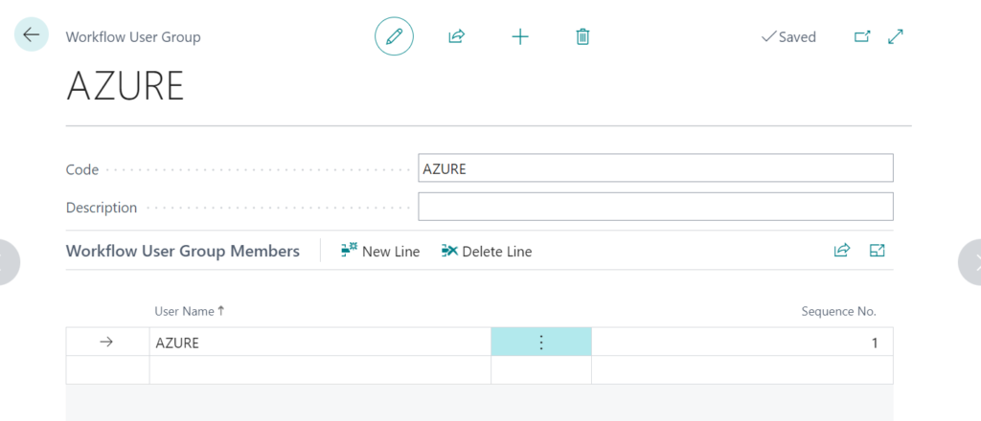Sort by the User Name column header

pyautogui.click(x=189, y=310)
